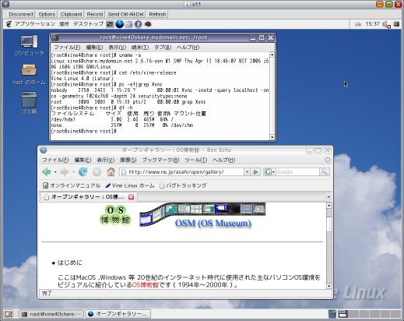Image resolution: width=404 pixels, height=321 pixels.
Task: Open バグトラッキング bookmark
Action: tap(183, 185)
